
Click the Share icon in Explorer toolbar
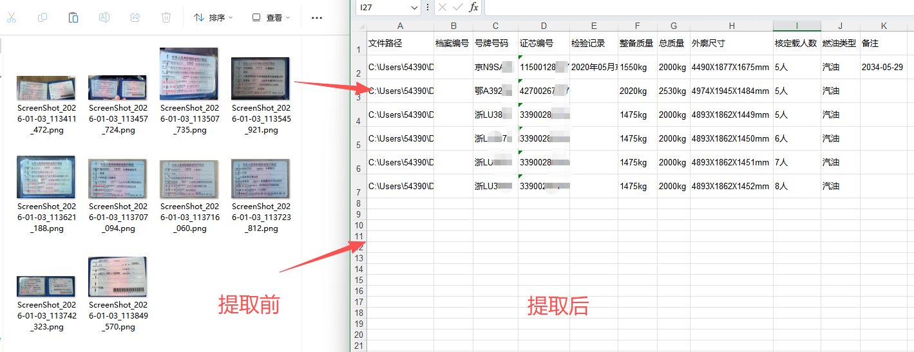pyautogui.click(x=135, y=17)
